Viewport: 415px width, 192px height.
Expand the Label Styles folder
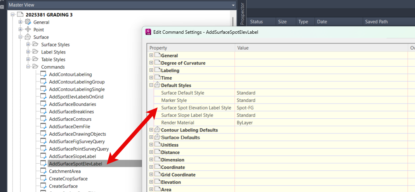(28, 52)
